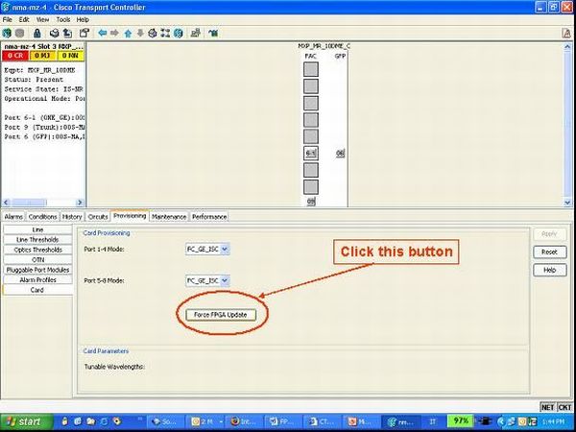Open the Optics Thresholds subtab

[x=37, y=250]
